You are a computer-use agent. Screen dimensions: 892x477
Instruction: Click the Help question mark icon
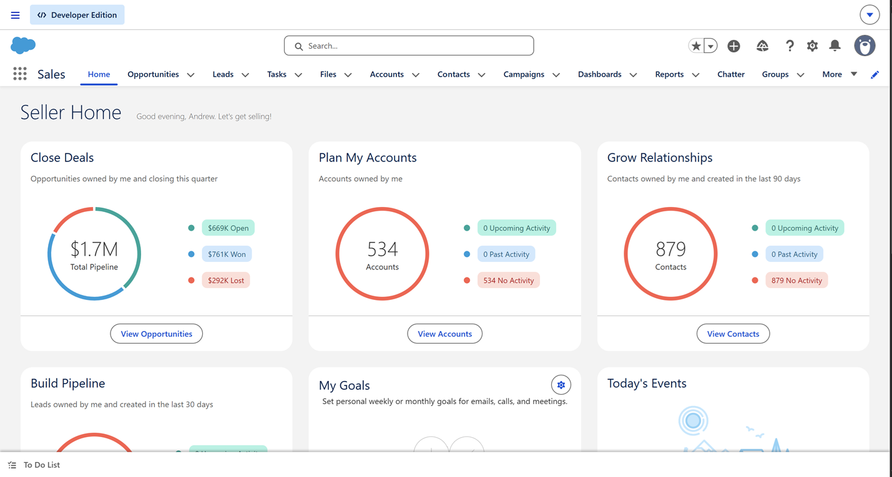(x=790, y=46)
